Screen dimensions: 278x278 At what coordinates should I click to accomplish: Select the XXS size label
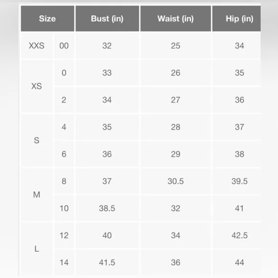pos(37,46)
